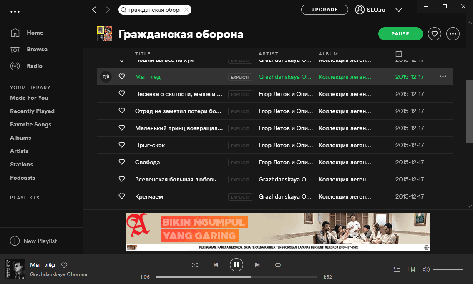The height and width of the screenshot is (284, 473).
Task: Like the track Свобода
Action: [122, 162]
